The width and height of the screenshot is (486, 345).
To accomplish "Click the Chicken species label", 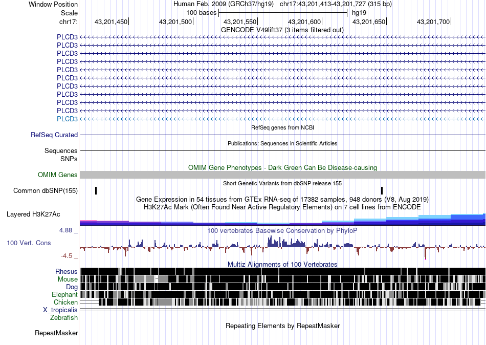I will pyautogui.click(x=65, y=302).
